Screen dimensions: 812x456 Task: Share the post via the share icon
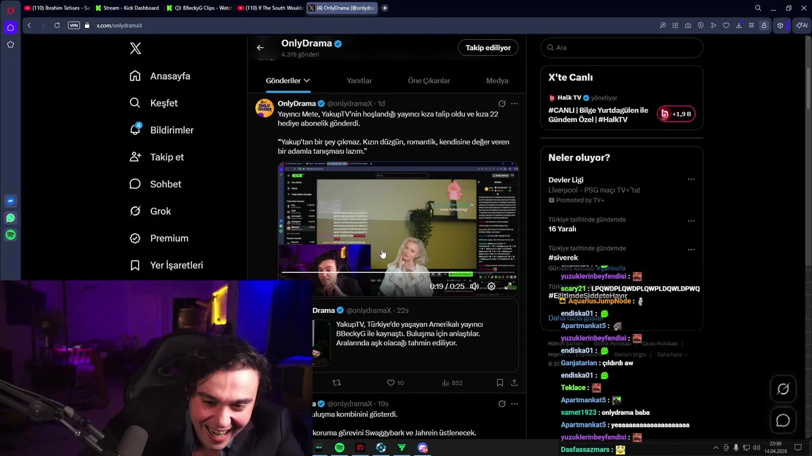pos(514,383)
